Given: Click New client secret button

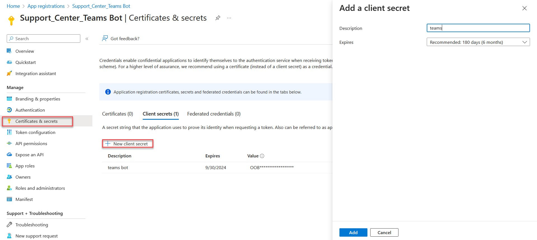Looking at the screenshot, I should (128, 144).
